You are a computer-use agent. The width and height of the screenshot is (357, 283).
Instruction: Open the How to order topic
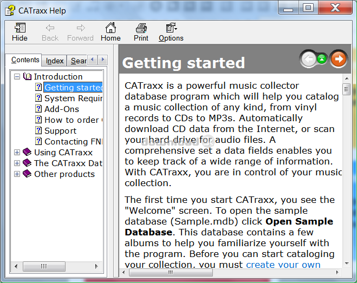(x=72, y=120)
